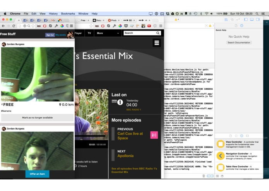The width and height of the screenshot is (269, 191).
Task: Open the BBC Chrome window's hamburger menu
Action: [x=161, y=26]
